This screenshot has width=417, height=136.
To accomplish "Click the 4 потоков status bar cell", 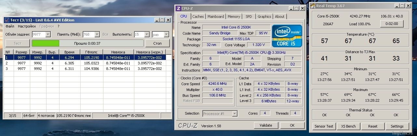I will pos(46,116).
